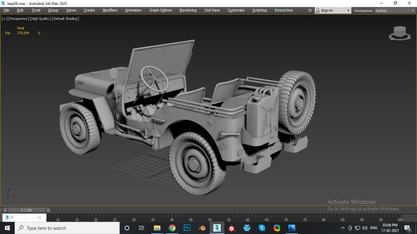Click frame 75 on the timeline

pyautogui.click(x=305, y=220)
